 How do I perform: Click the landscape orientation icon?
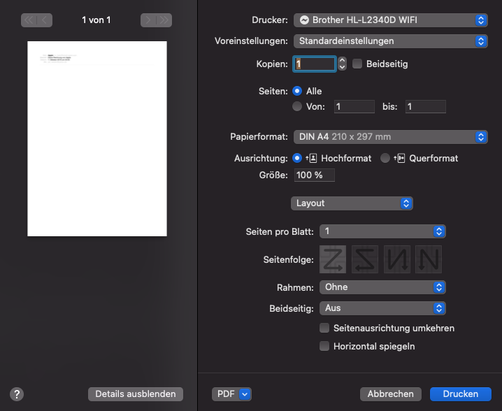(399, 158)
